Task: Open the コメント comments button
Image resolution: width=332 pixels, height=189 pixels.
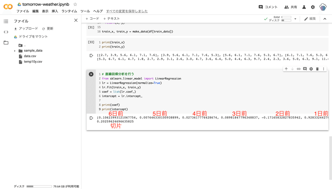Action: tap(268, 7)
